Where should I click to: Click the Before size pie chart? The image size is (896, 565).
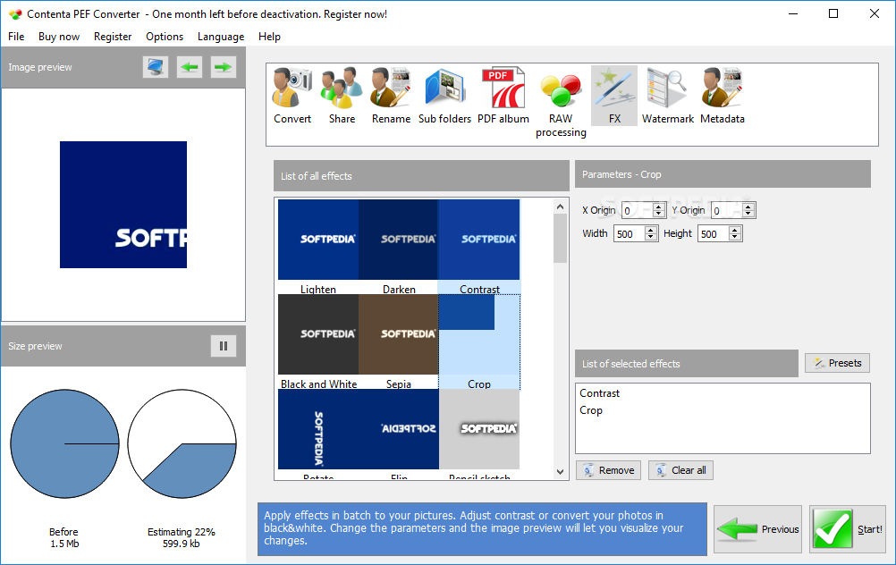pyautogui.click(x=64, y=444)
